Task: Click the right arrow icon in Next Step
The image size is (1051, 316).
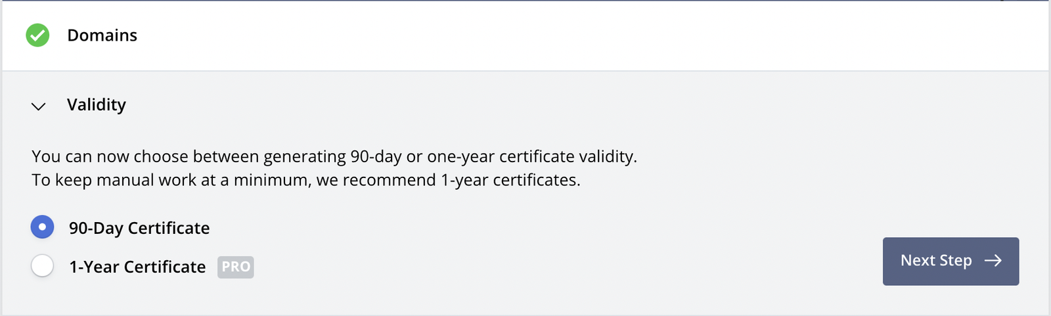Action: click(x=993, y=261)
